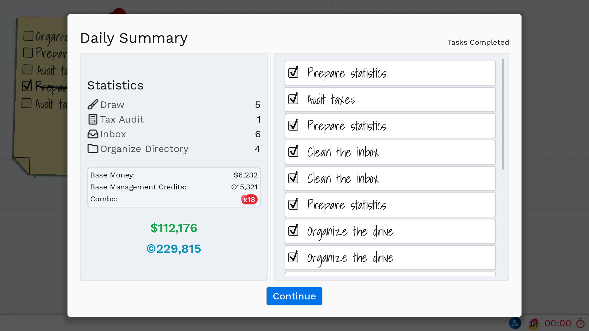Screen dimensions: 589x331
Task: Toggle the second Clean the inbox checkbox
Action: tap(293, 178)
